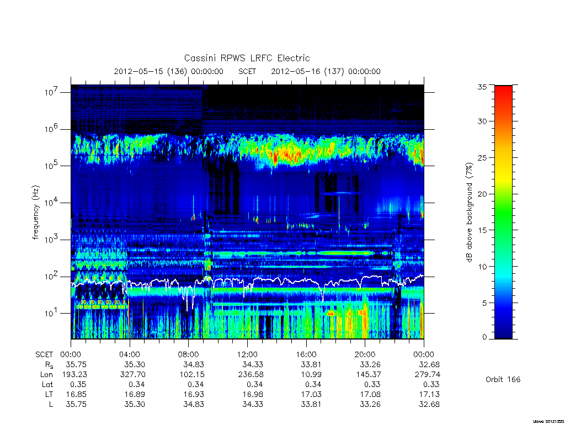This screenshot has width=565, height=424.
Task: Click the LT value 17.03
Action: pos(311,394)
